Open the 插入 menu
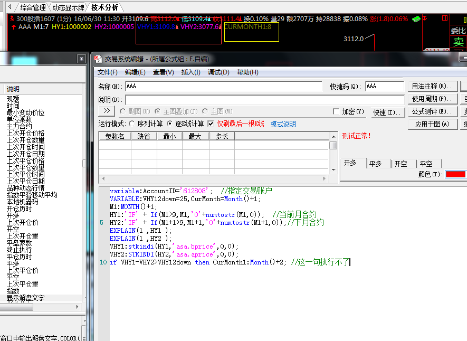The image size is (467, 341). [190, 72]
